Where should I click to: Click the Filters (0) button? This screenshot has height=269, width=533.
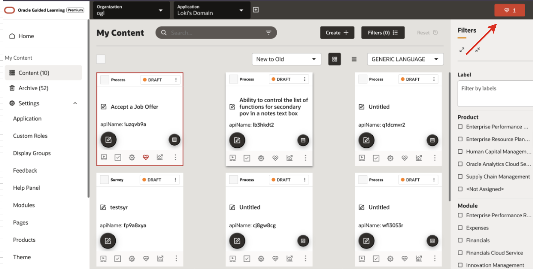click(383, 33)
